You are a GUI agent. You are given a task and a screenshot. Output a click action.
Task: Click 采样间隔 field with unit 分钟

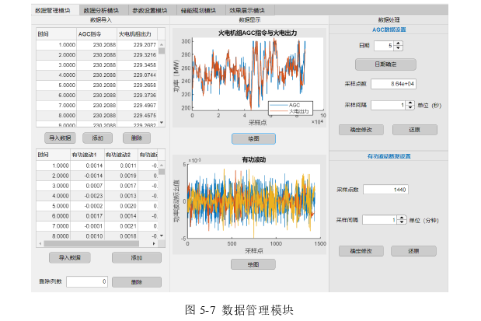pos(380,220)
